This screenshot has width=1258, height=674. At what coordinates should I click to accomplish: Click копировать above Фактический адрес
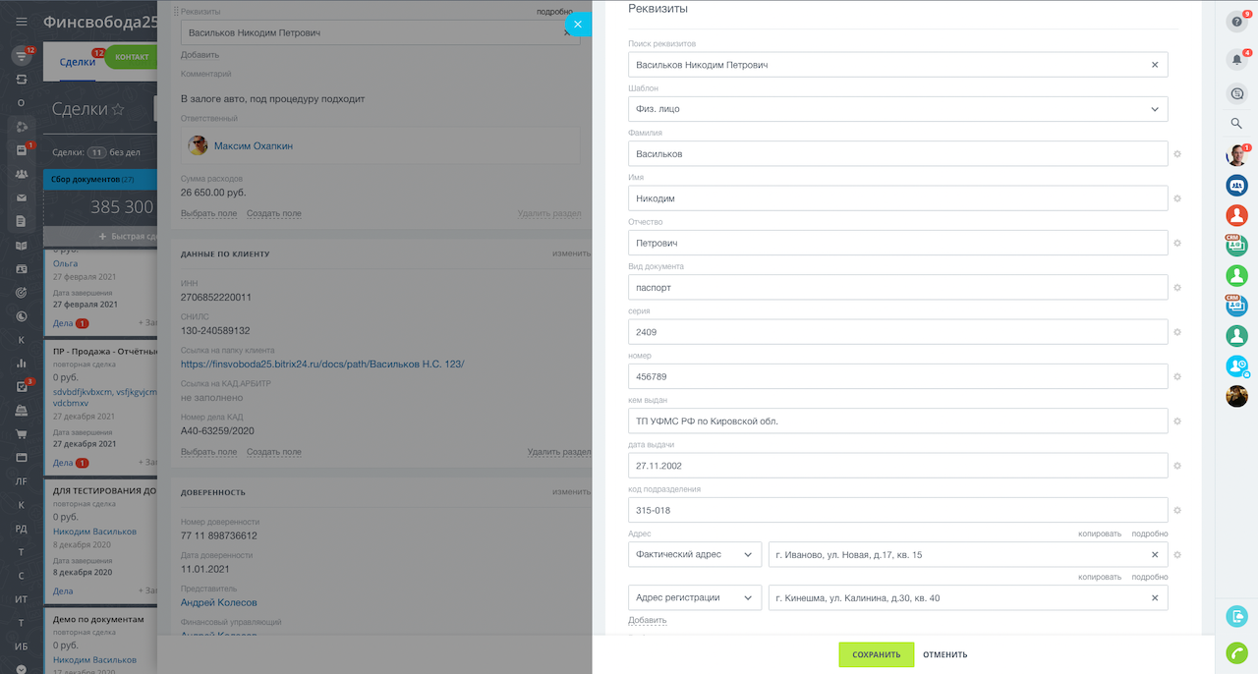[x=1099, y=534]
